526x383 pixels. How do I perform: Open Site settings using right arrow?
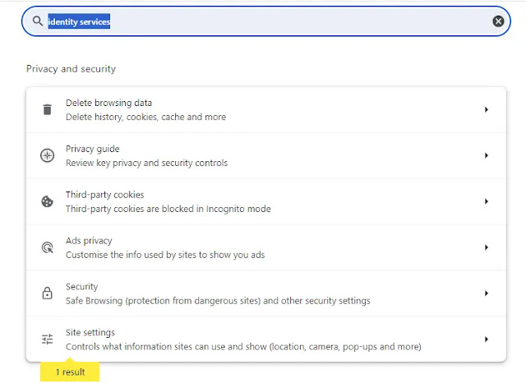click(487, 339)
